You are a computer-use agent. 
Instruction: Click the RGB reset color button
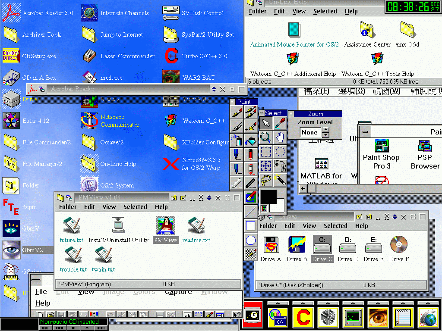coord(264,209)
